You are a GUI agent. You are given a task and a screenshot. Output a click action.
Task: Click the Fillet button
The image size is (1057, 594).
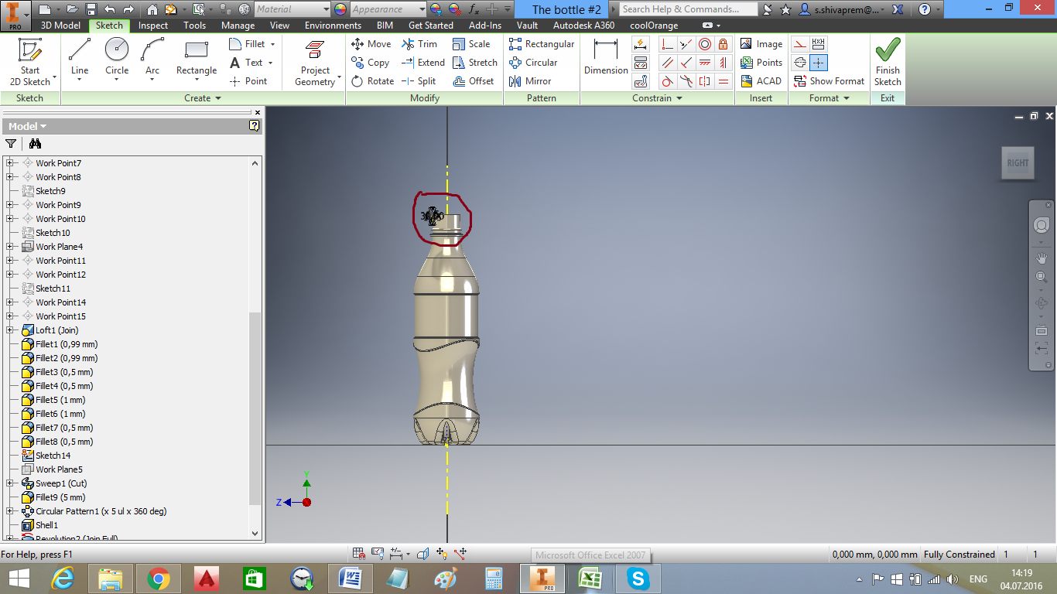[252, 44]
